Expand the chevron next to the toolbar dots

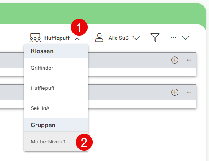point(186,38)
